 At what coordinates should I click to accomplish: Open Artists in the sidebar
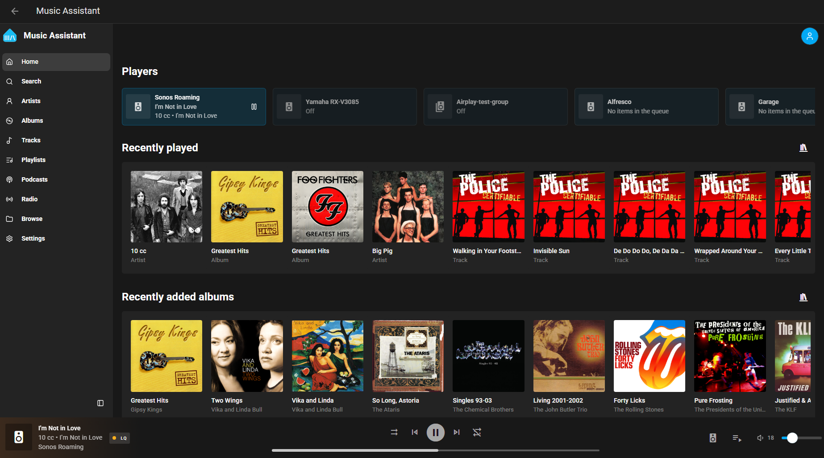pos(56,101)
